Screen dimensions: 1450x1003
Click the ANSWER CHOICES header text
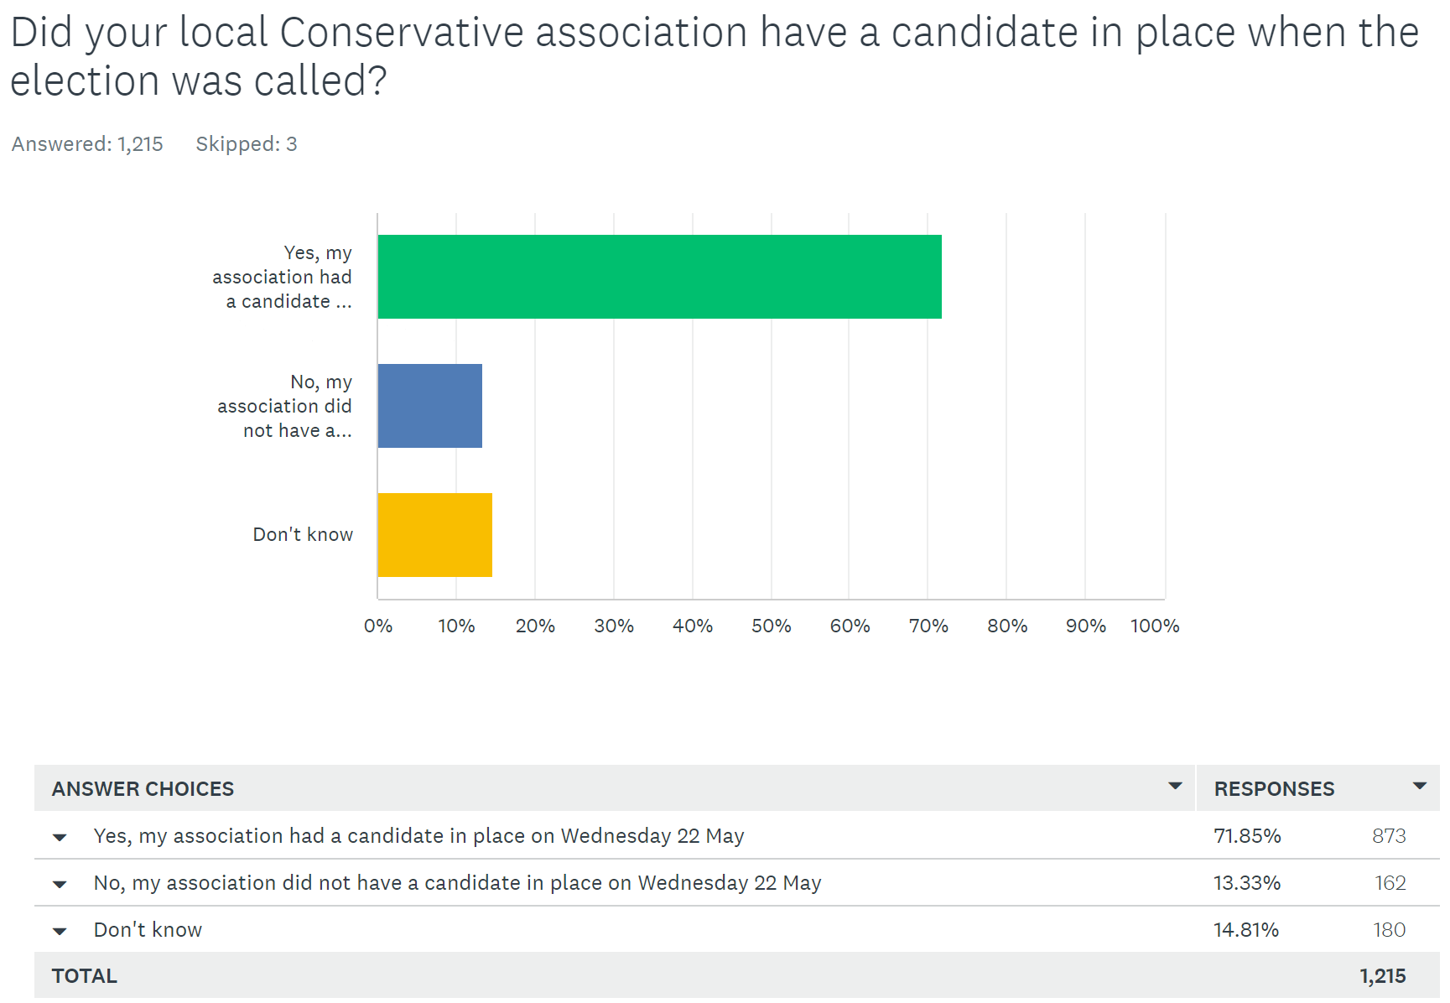click(x=143, y=789)
